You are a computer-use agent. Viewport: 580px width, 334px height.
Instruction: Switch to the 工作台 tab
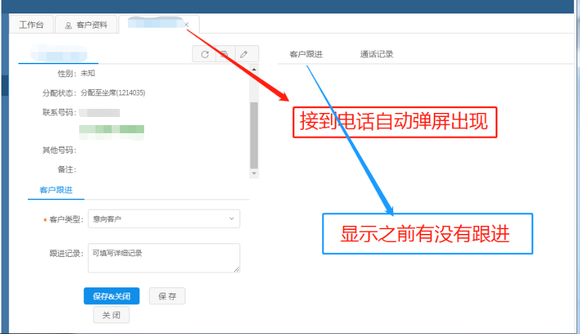click(x=31, y=25)
